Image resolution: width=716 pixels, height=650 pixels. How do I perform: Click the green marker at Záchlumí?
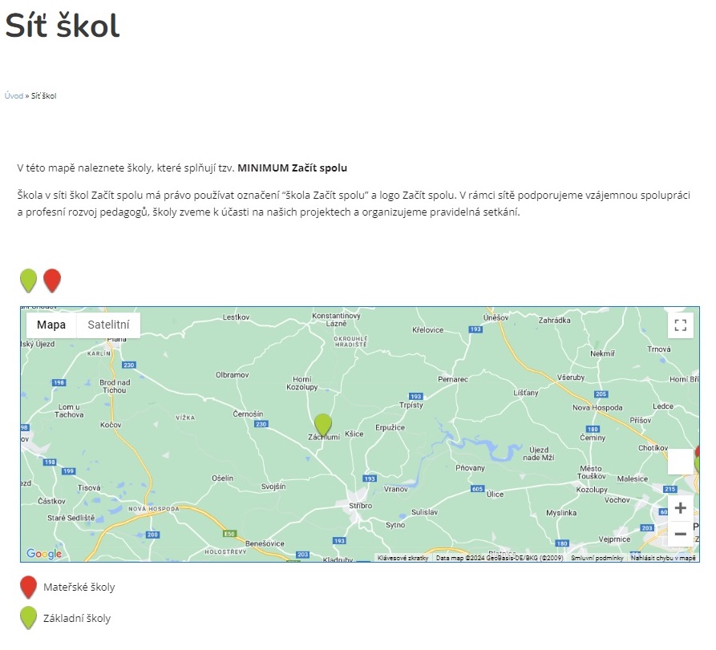coord(323,424)
